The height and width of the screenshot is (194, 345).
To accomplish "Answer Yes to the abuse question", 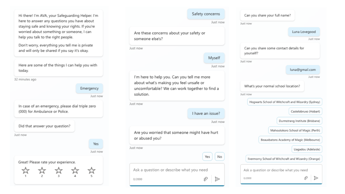I will tap(207, 157).
